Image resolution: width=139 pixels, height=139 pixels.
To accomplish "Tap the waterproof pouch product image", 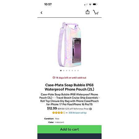I will pos(69,44).
